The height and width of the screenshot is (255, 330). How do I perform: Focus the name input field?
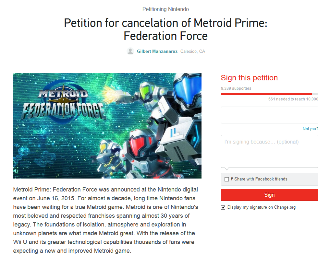point(269,115)
